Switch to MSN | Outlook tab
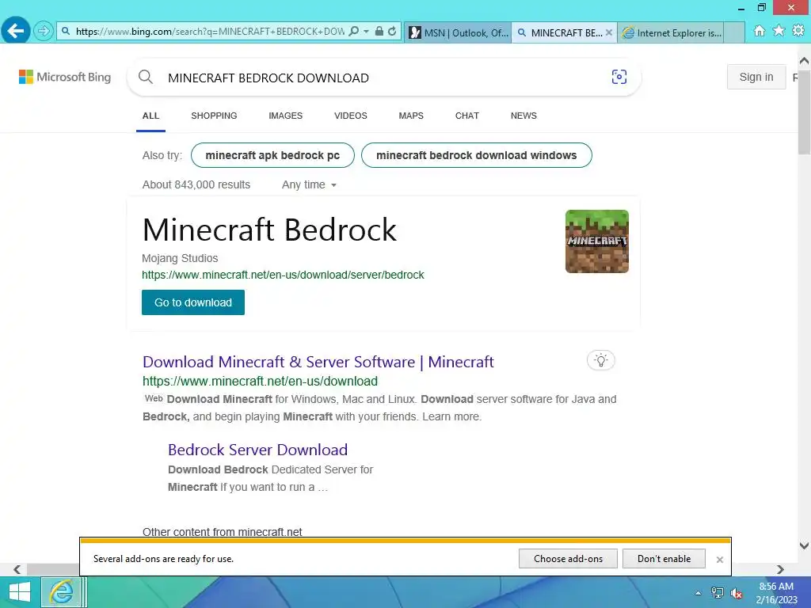 tap(459, 32)
